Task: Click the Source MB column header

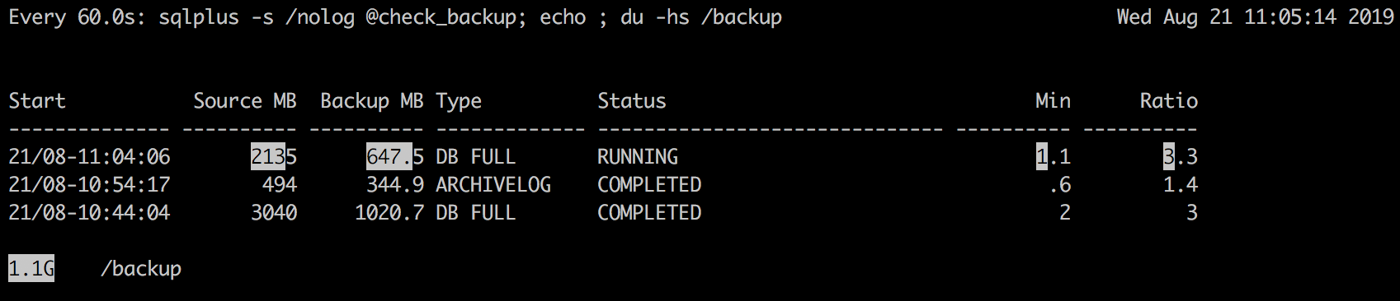Action: coord(245,101)
